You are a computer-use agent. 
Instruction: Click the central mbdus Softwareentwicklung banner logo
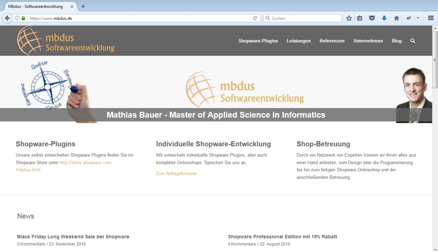245,89
